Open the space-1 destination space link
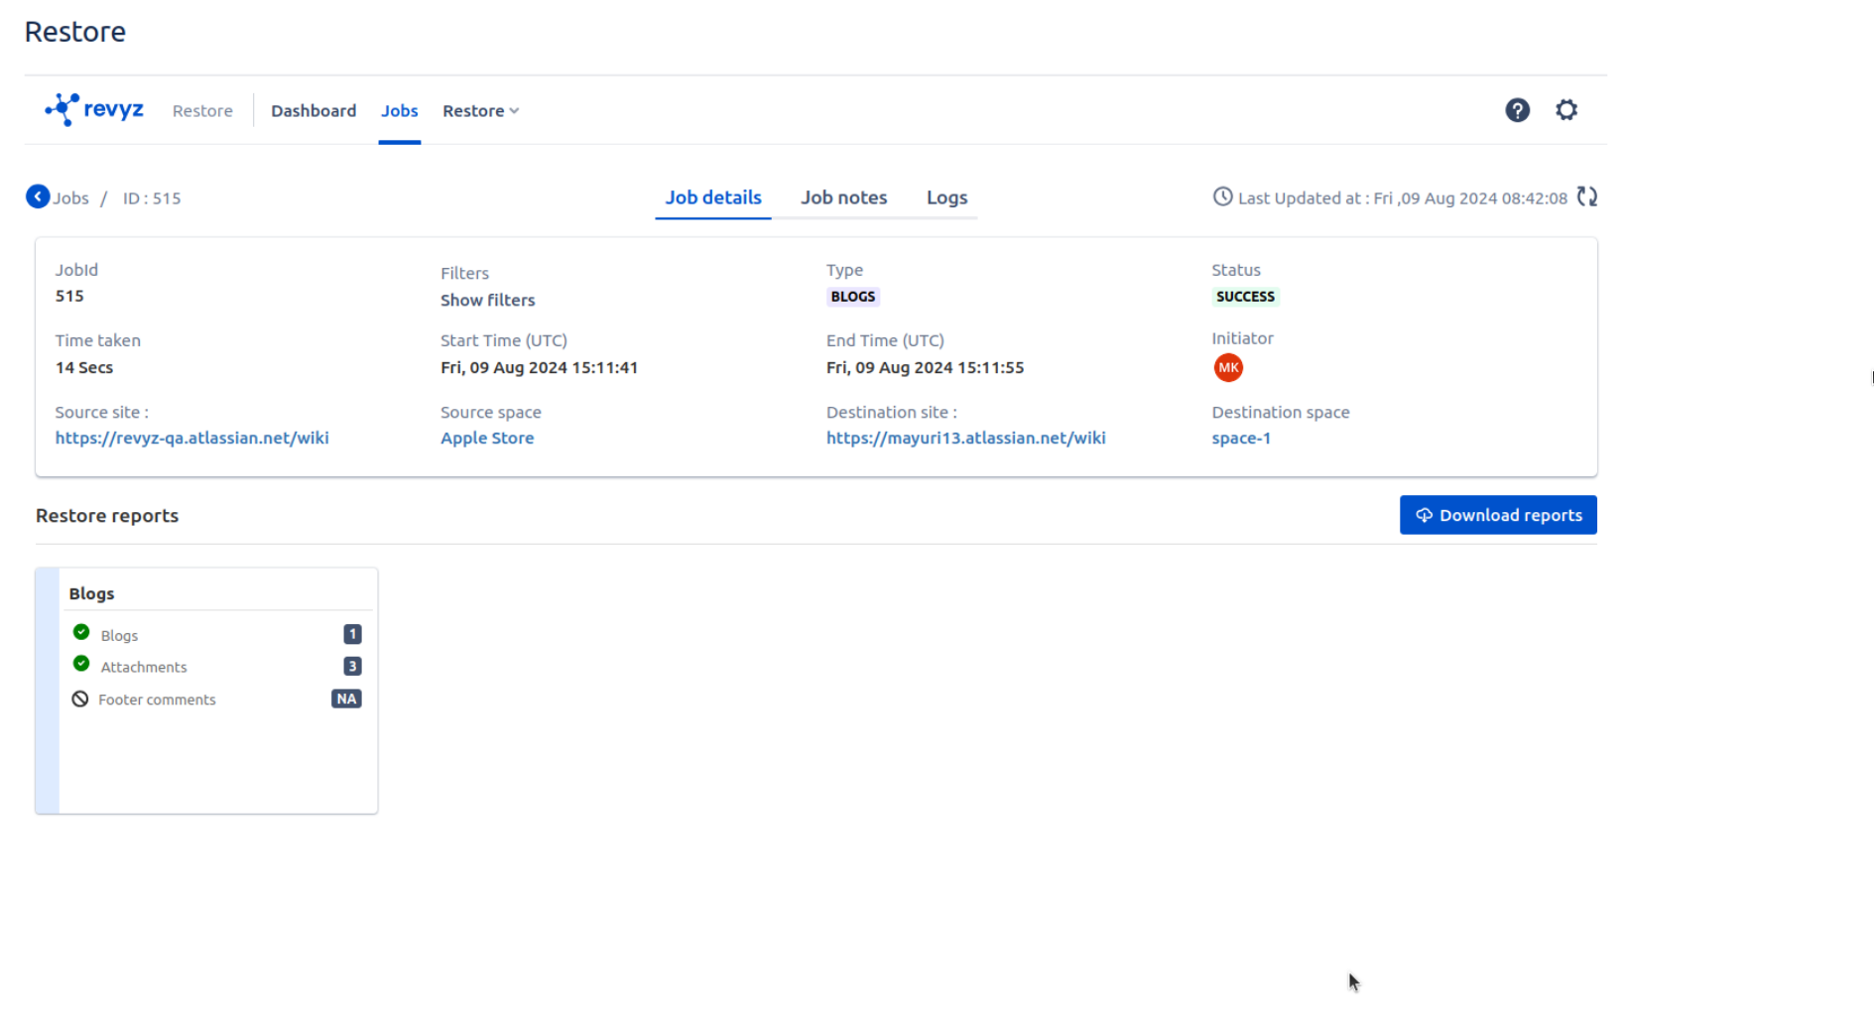This screenshot has height=1027, width=1874. click(x=1240, y=438)
